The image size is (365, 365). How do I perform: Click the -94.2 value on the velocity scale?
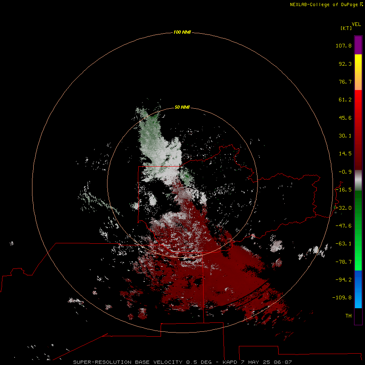tap(344, 279)
